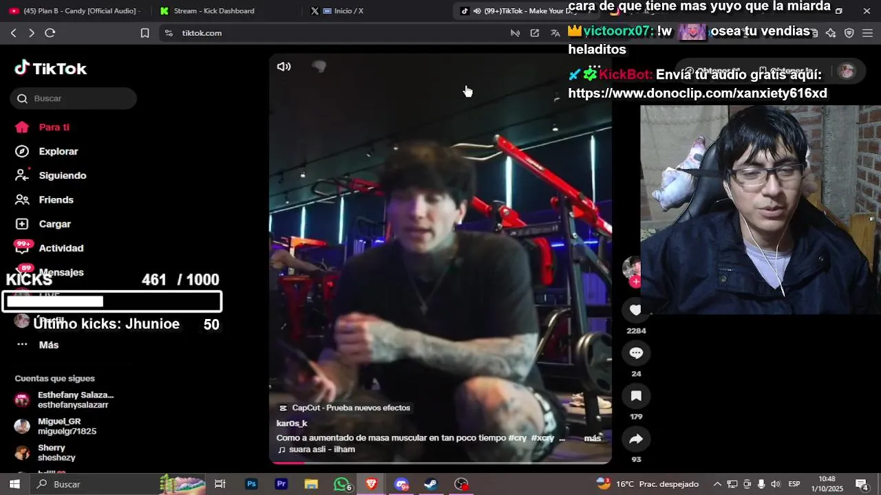Open the Brave browser taskbar icon
The width and height of the screenshot is (881, 495).
tap(372, 484)
